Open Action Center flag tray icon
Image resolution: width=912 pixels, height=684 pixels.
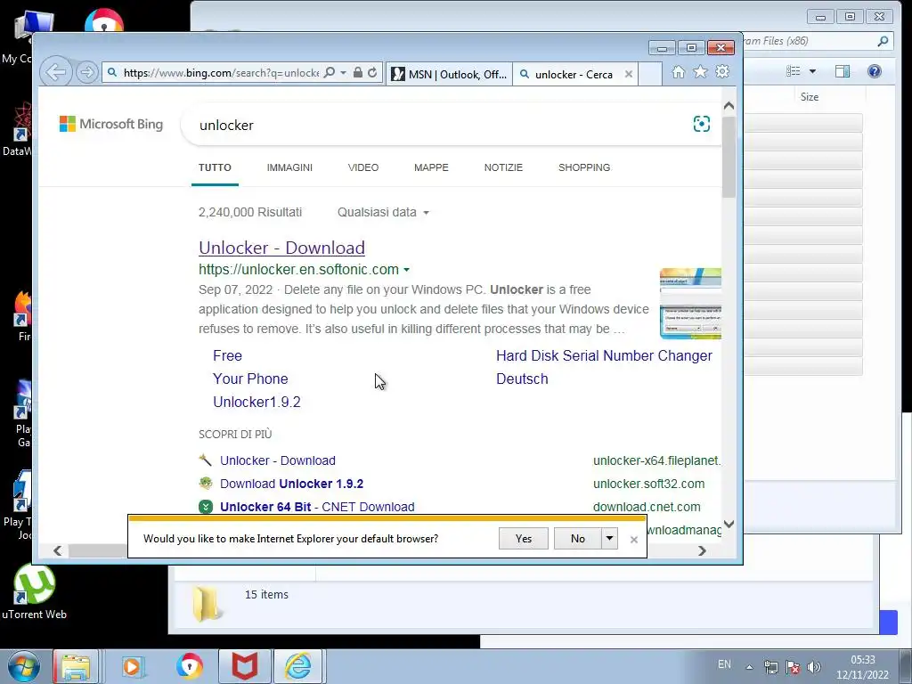point(792,667)
